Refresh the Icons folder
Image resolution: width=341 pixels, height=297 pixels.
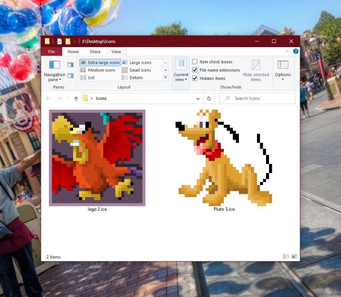coord(209,99)
